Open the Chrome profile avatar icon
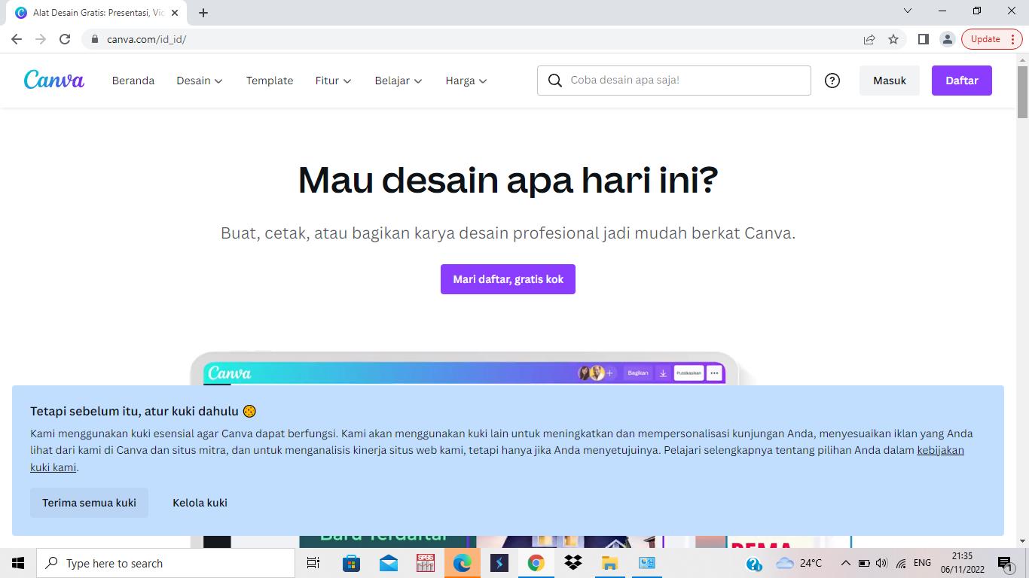 [x=948, y=39]
